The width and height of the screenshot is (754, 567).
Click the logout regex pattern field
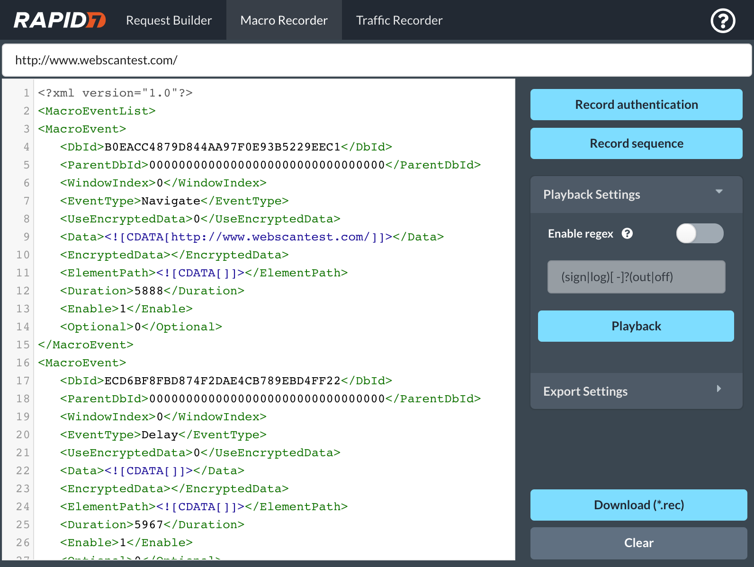636,277
